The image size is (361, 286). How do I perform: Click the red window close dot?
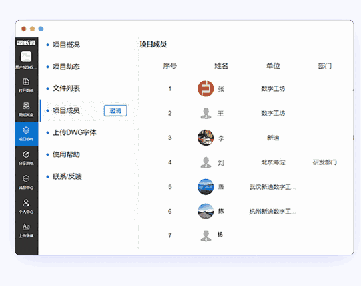[23, 29]
